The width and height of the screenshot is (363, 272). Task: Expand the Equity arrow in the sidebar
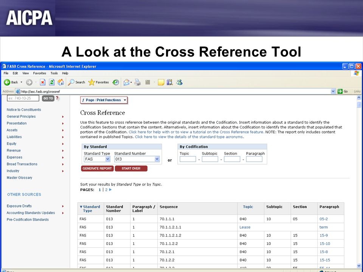coord(63,144)
